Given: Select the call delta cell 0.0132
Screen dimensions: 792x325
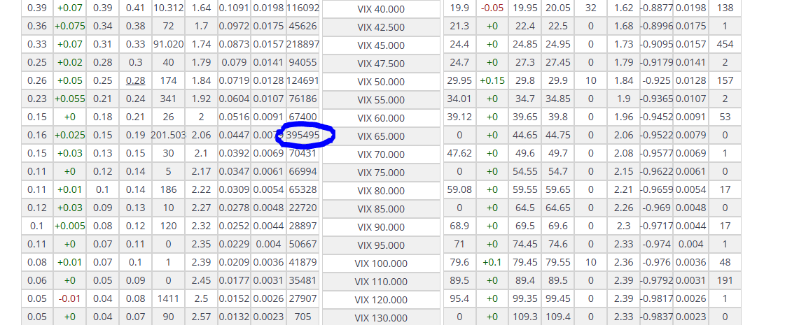Looking at the screenshot, I should click(x=234, y=317).
